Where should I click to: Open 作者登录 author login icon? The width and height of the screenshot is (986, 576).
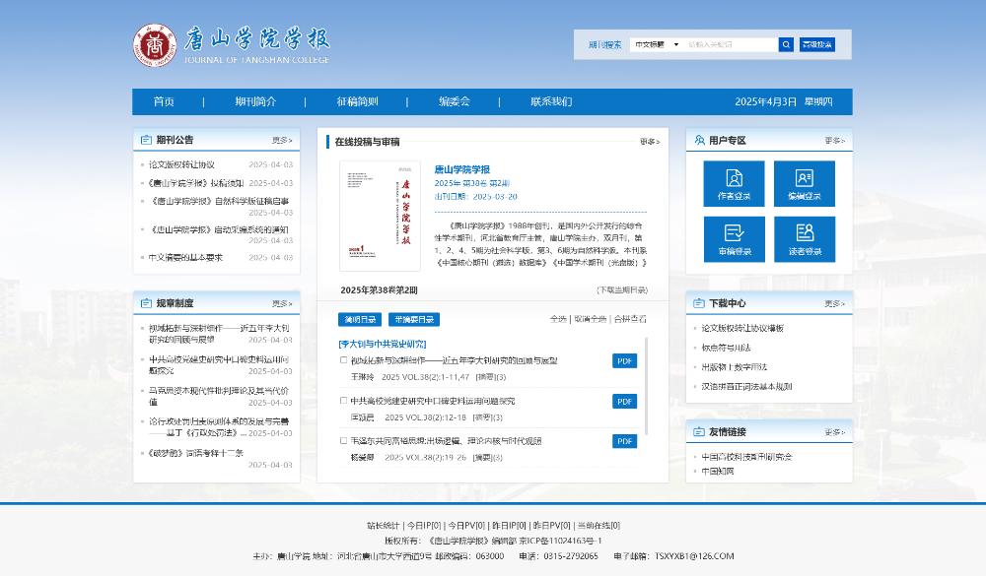734,183
